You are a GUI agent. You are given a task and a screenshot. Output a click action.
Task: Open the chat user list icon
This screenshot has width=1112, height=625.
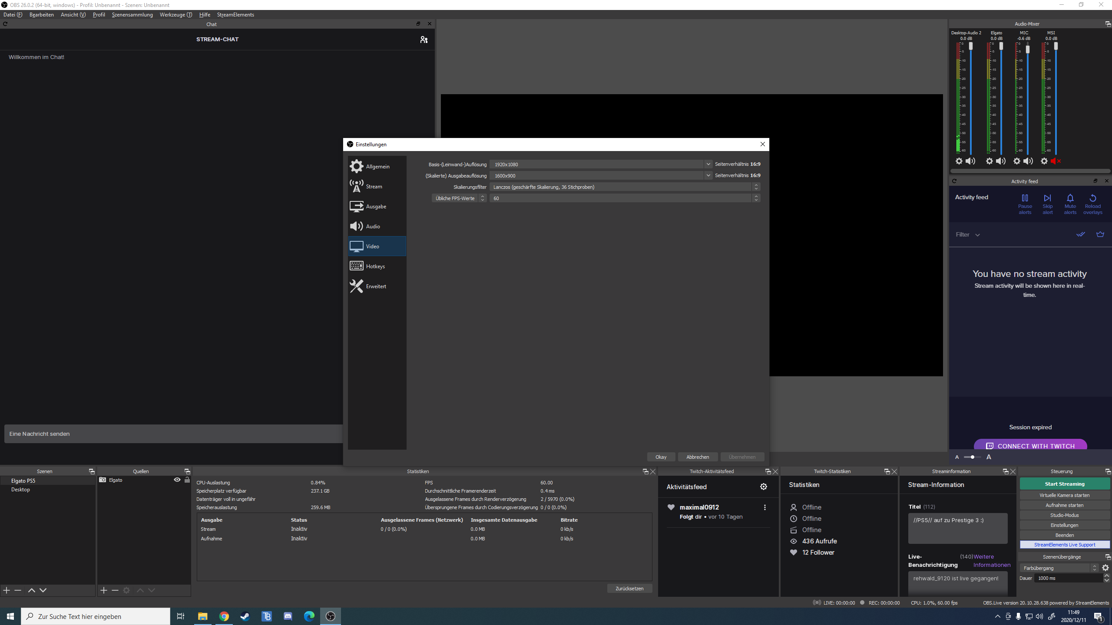pyautogui.click(x=424, y=39)
